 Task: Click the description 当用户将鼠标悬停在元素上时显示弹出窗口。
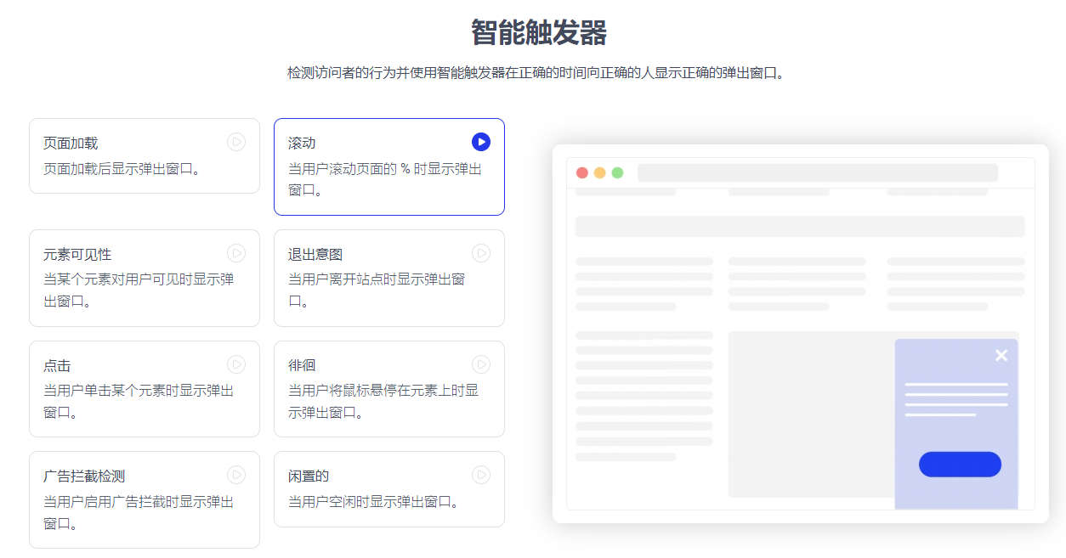tap(383, 402)
